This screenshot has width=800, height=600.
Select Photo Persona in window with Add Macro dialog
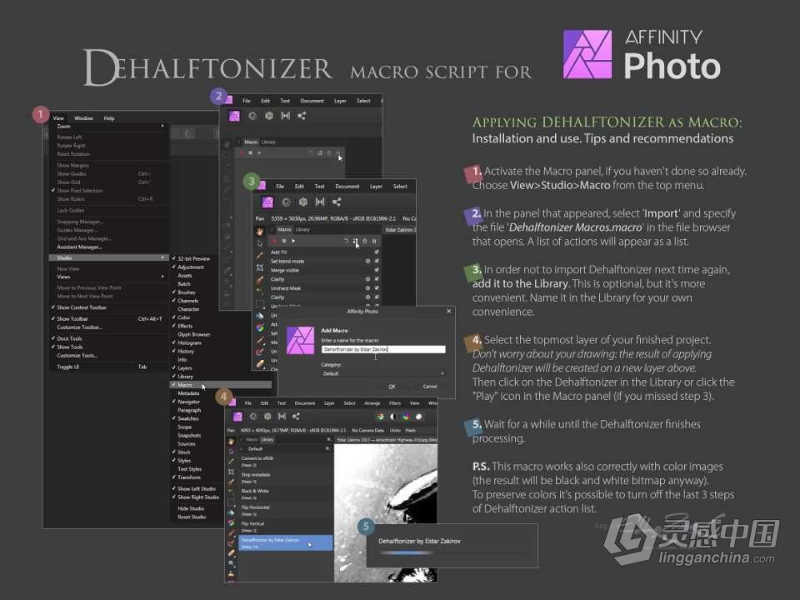[x=267, y=202]
